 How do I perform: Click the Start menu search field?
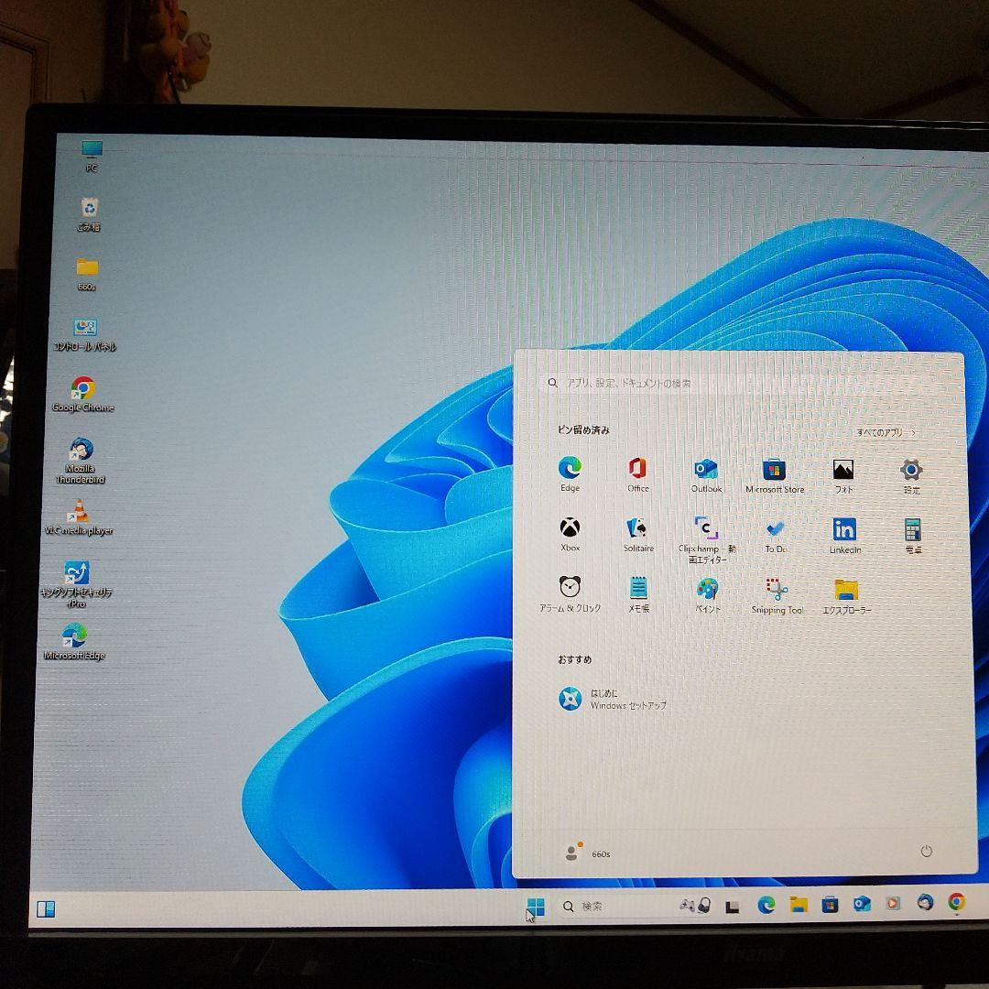(733, 383)
